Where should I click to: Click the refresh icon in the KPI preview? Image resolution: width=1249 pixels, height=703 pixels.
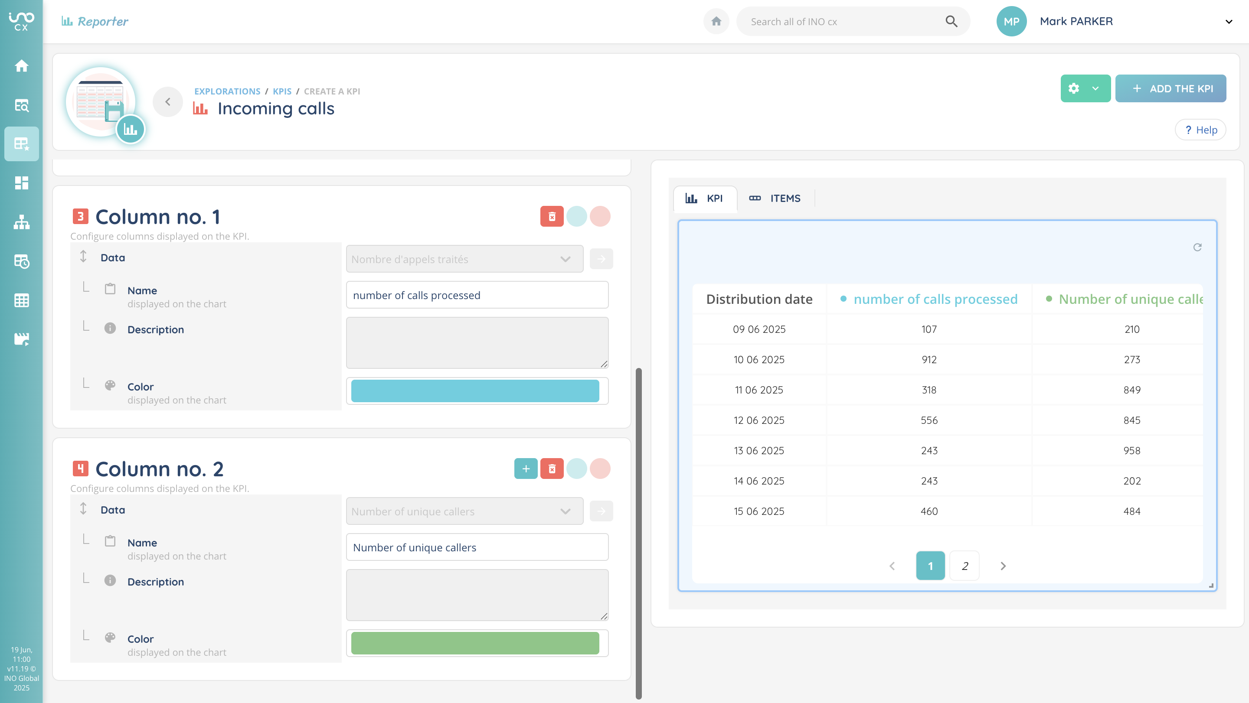pos(1197,247)
